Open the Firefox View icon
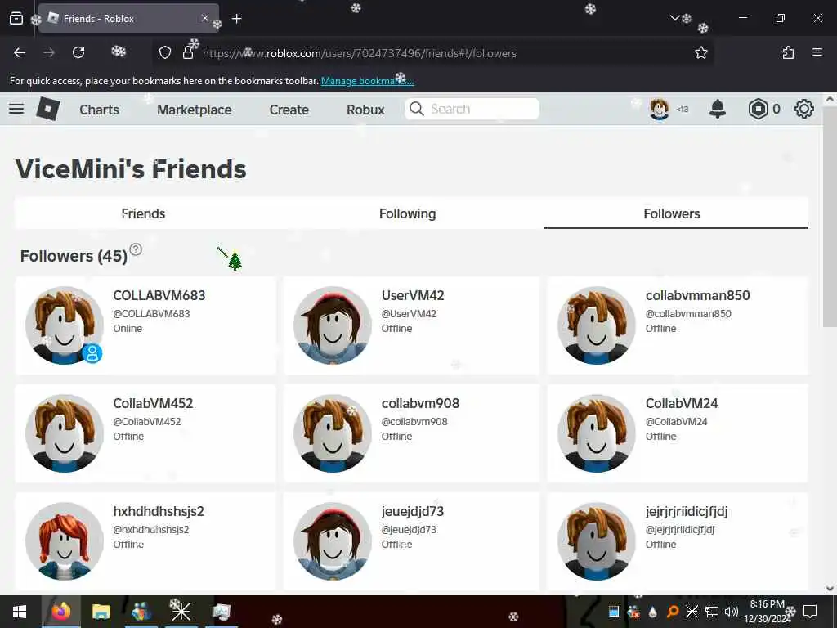Viewport: 837px width, 628px height. coord(16,19)
